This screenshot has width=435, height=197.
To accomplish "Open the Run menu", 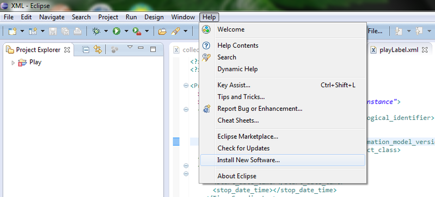I will tap(131, 17).
